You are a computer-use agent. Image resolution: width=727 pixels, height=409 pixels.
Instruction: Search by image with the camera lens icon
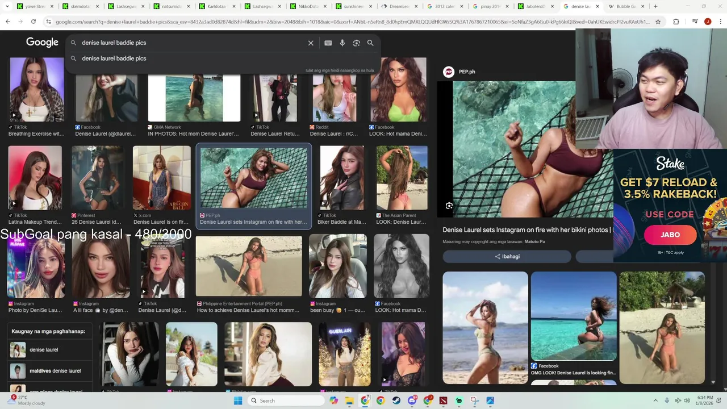(x=356, y=43)
